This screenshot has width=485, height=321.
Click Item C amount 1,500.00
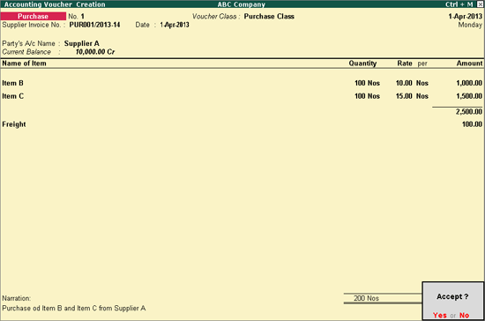(x=469, y=96)
